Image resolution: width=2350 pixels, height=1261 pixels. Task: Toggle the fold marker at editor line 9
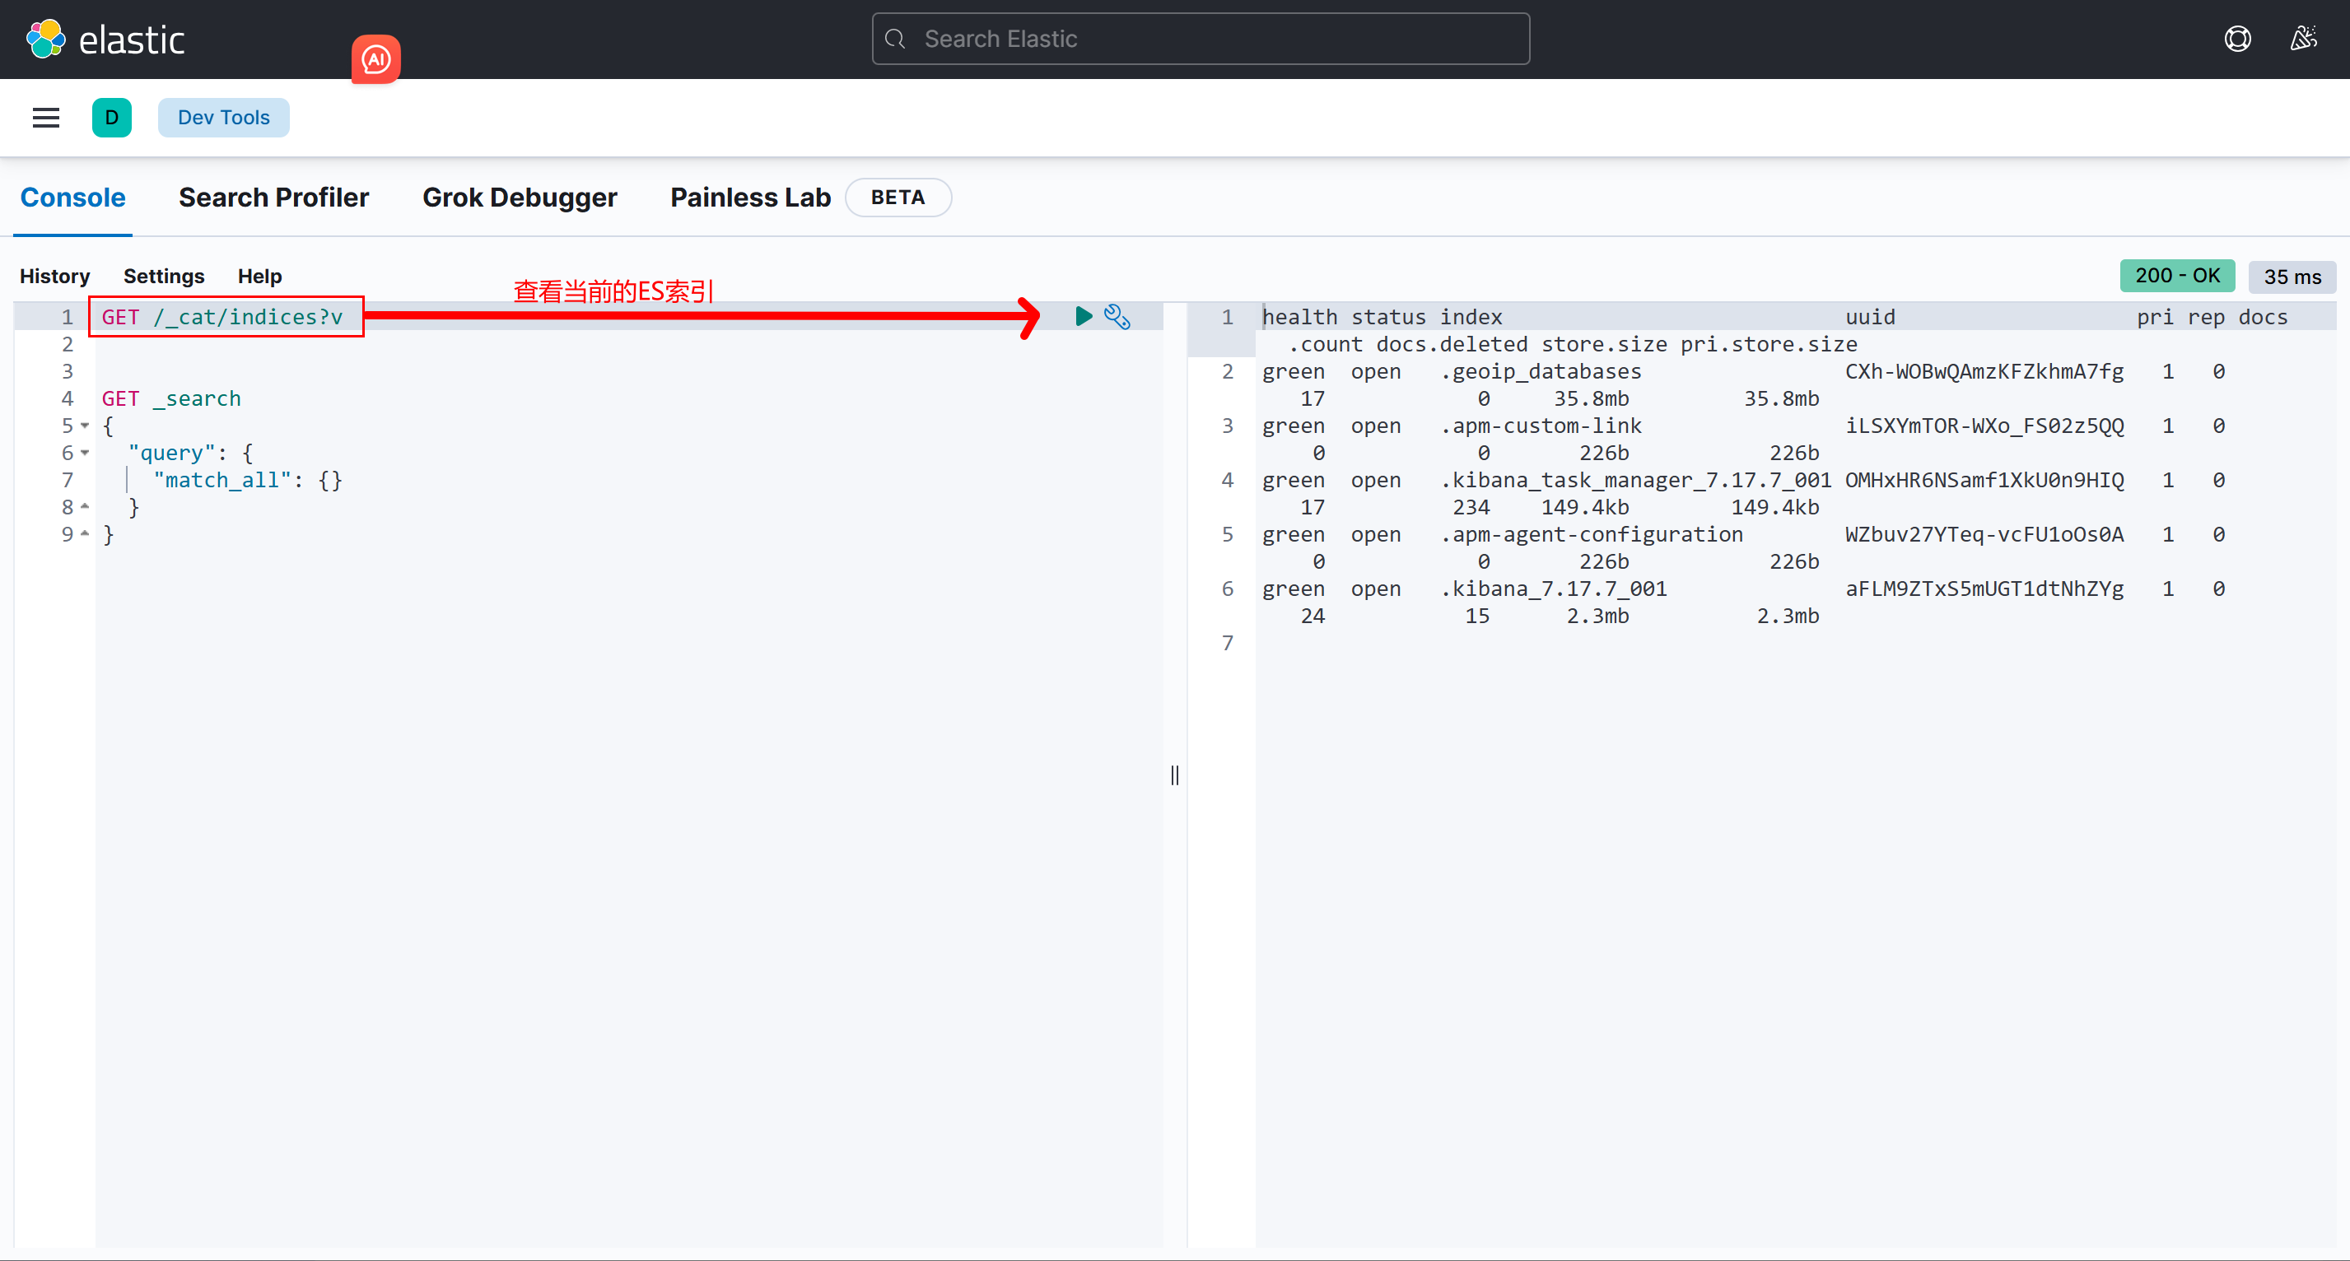pyautogui.click(x=85, y=534)
